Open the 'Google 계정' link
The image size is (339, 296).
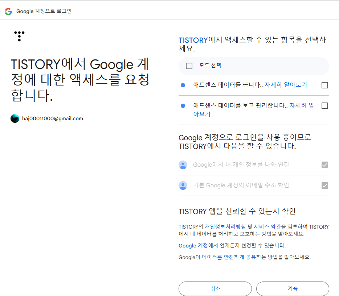193,246
